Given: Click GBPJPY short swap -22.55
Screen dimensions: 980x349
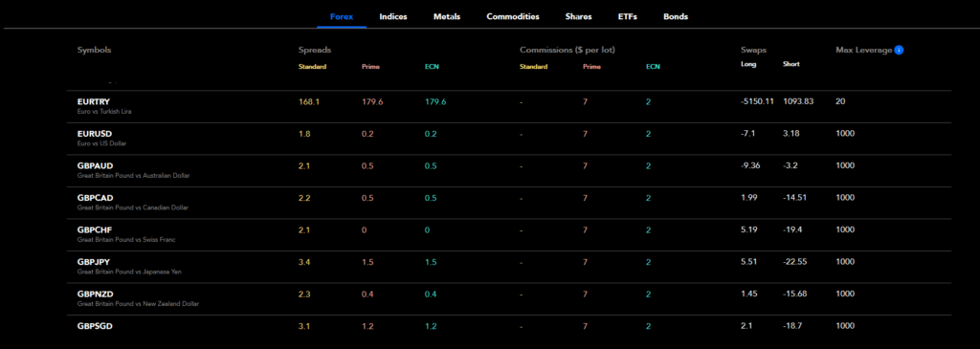Looking at the screenshot, I should (x=795, y=262).
